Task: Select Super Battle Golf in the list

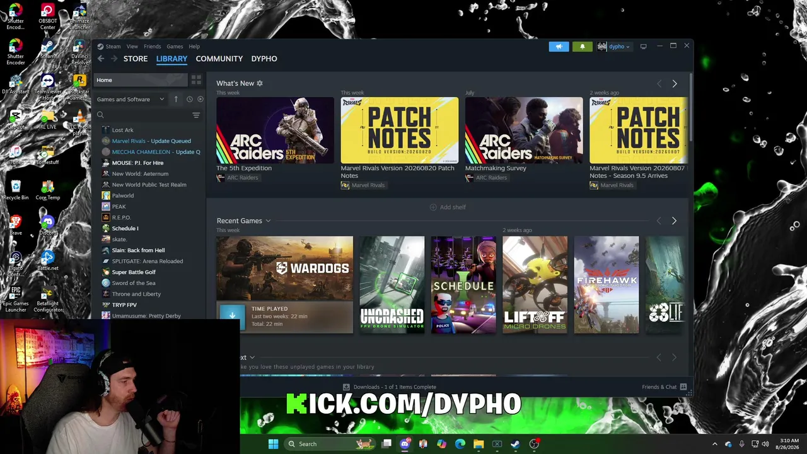Action: point(134,272)
